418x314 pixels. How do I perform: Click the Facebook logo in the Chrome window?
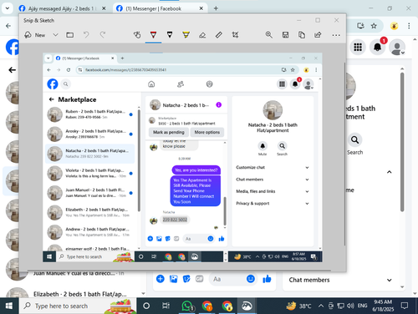pyautogui.click(x=13, y=48)
